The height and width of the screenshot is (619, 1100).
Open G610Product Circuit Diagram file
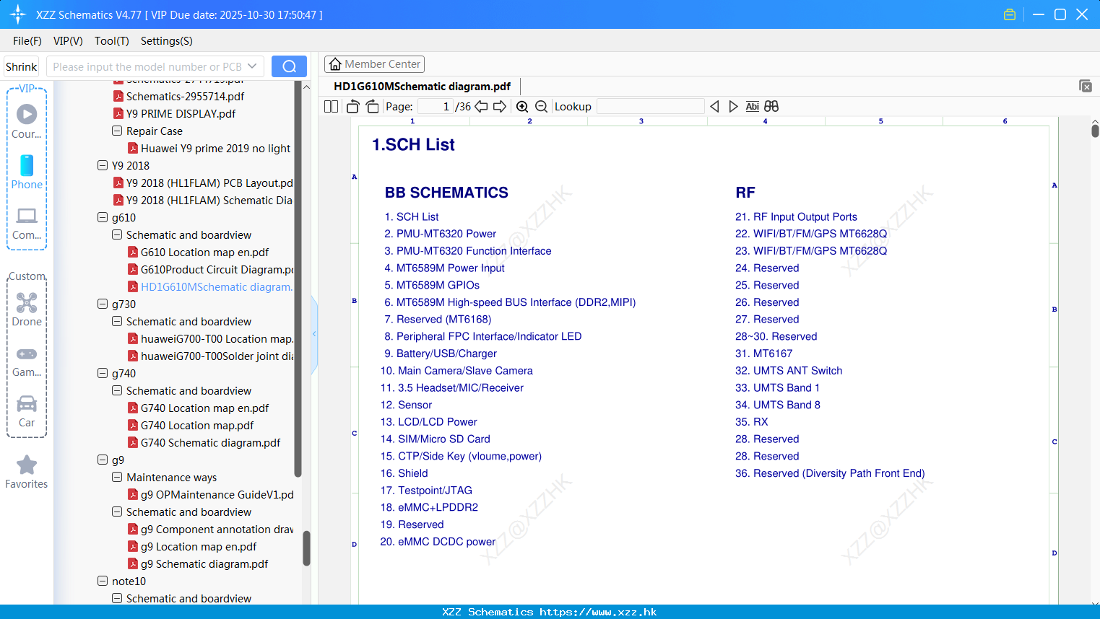210,269
